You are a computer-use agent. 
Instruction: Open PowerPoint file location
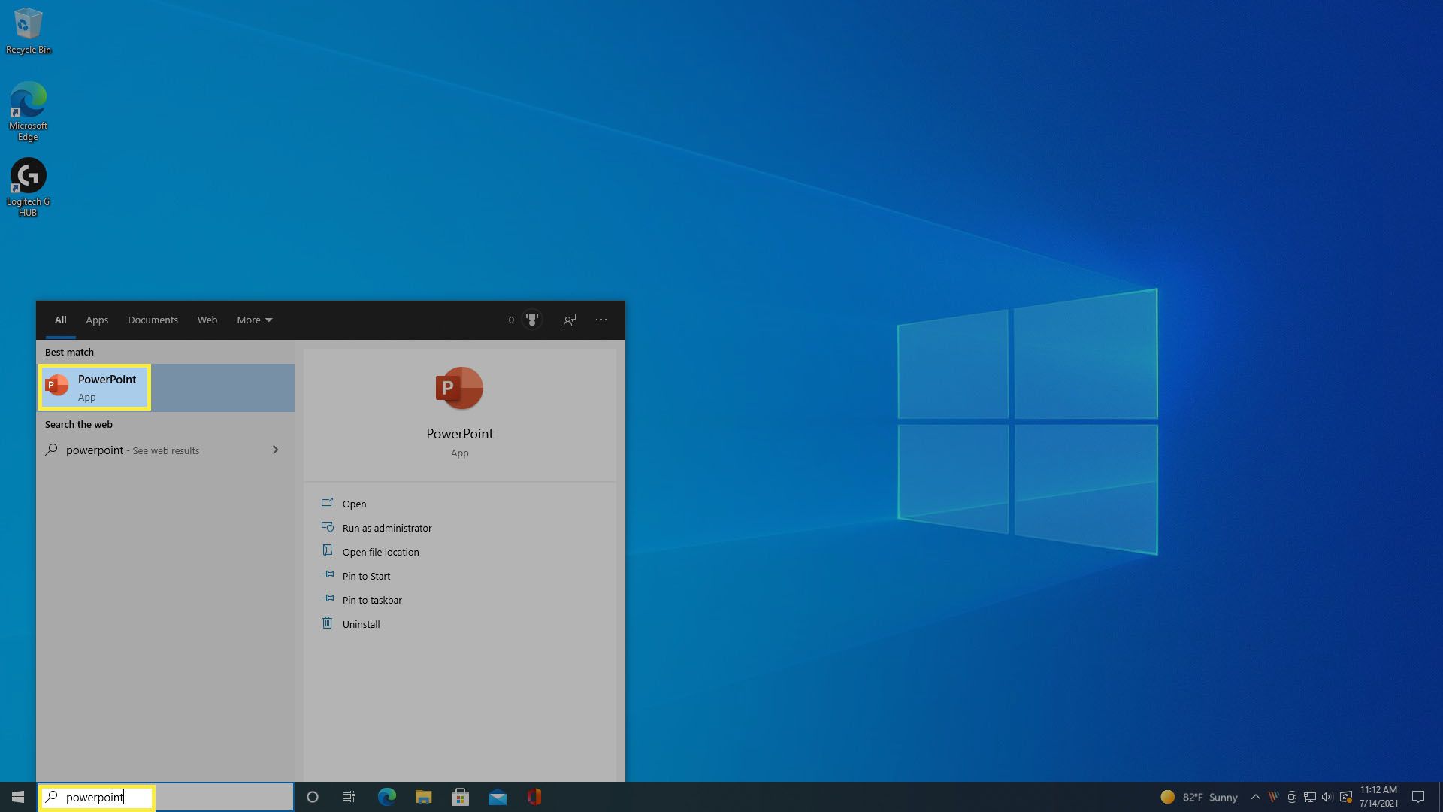coord(380,551)
